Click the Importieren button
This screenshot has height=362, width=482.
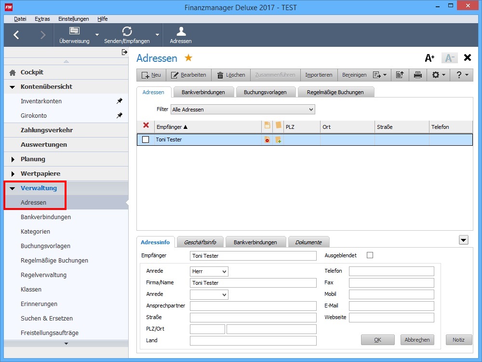pos(319,75)
